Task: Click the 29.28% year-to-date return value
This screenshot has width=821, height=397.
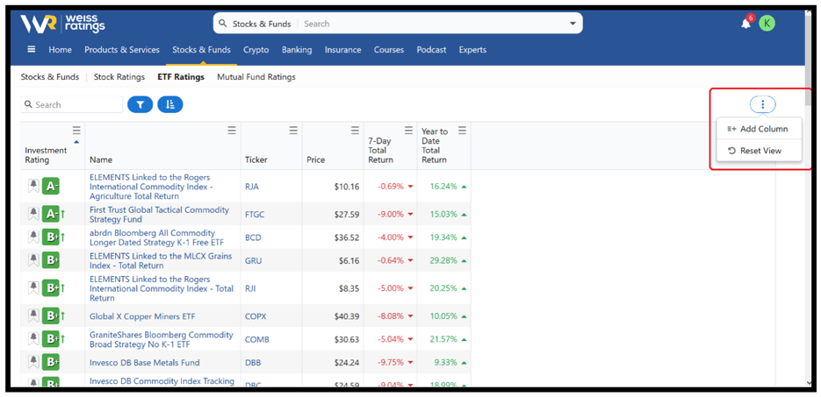Action: [x=443, y=260]
